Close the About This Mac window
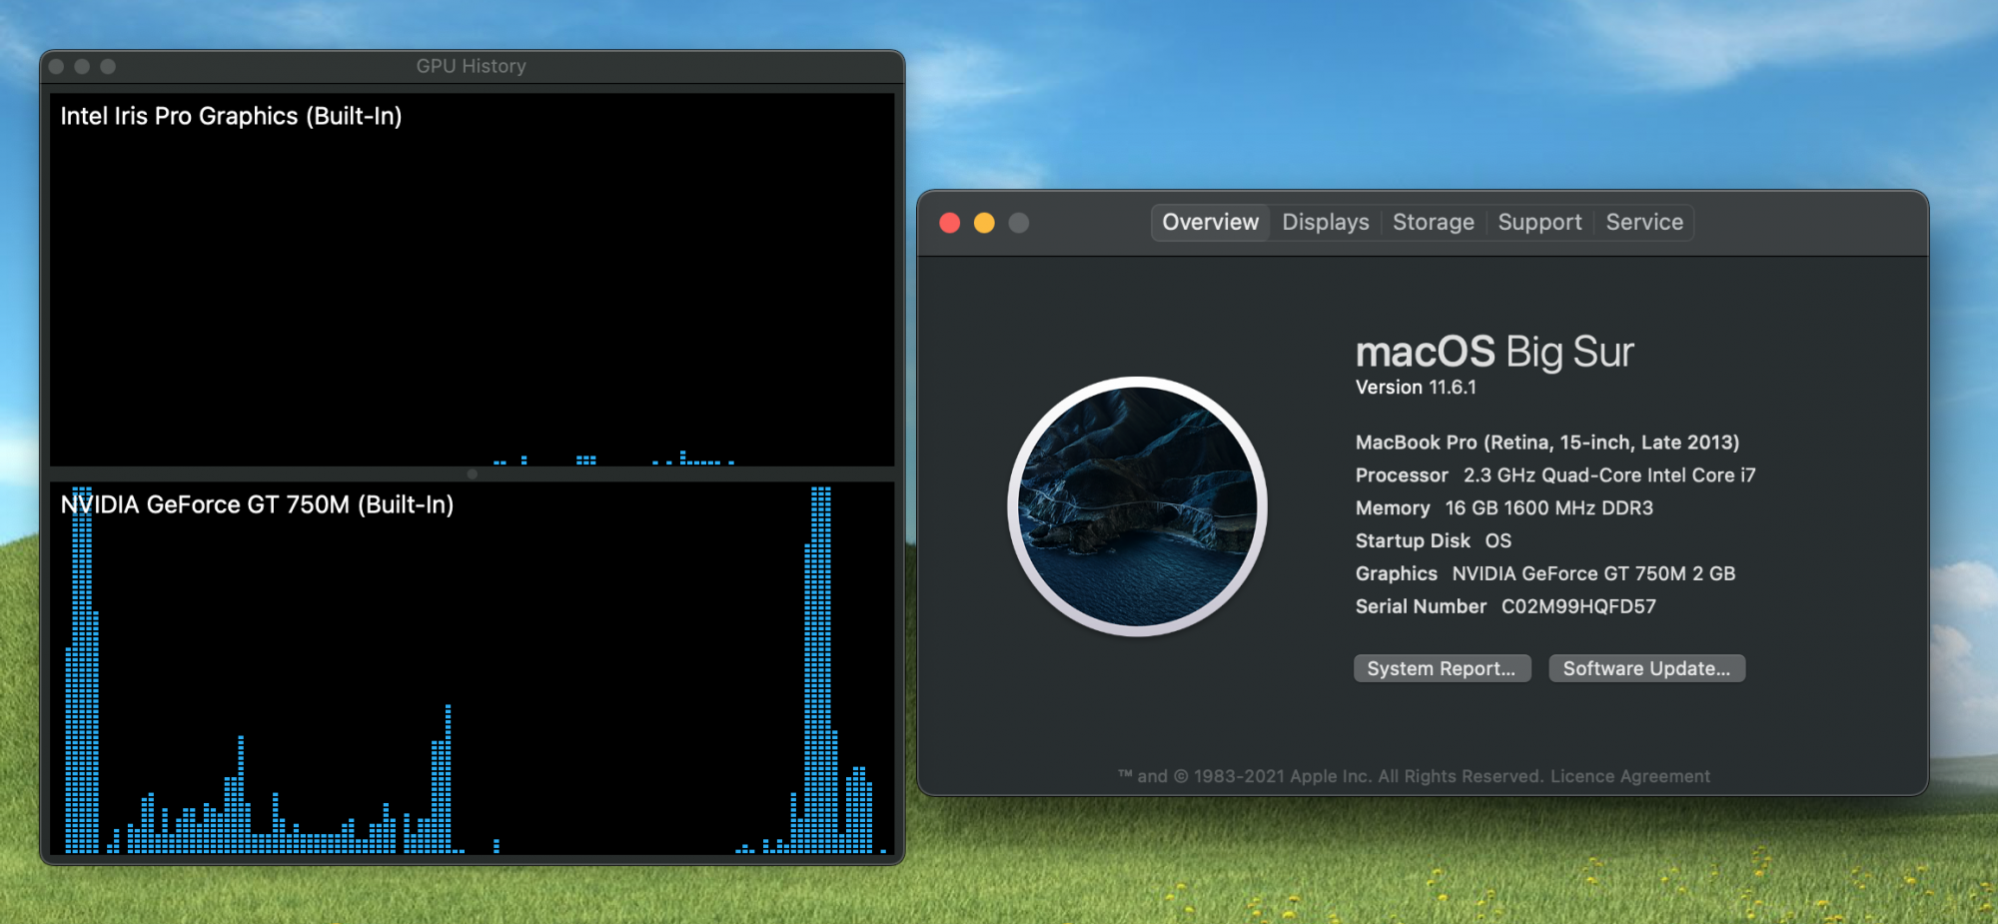1998x924 pixels. coord(950,223)
